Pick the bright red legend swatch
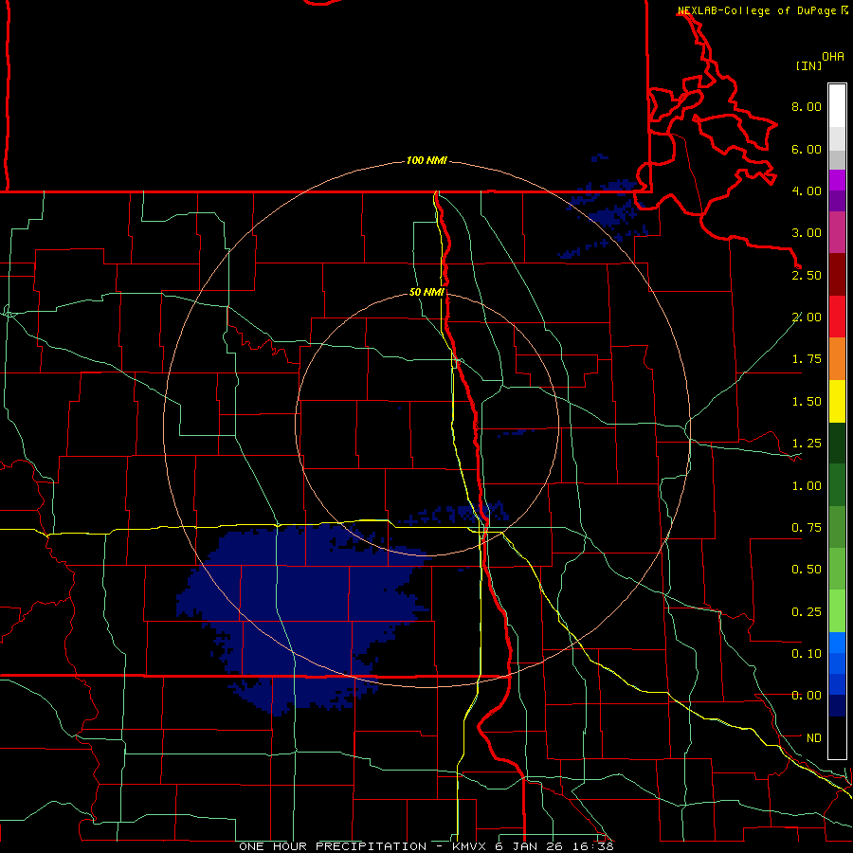Viewport: 853px width, 853px height. [837, 317]
